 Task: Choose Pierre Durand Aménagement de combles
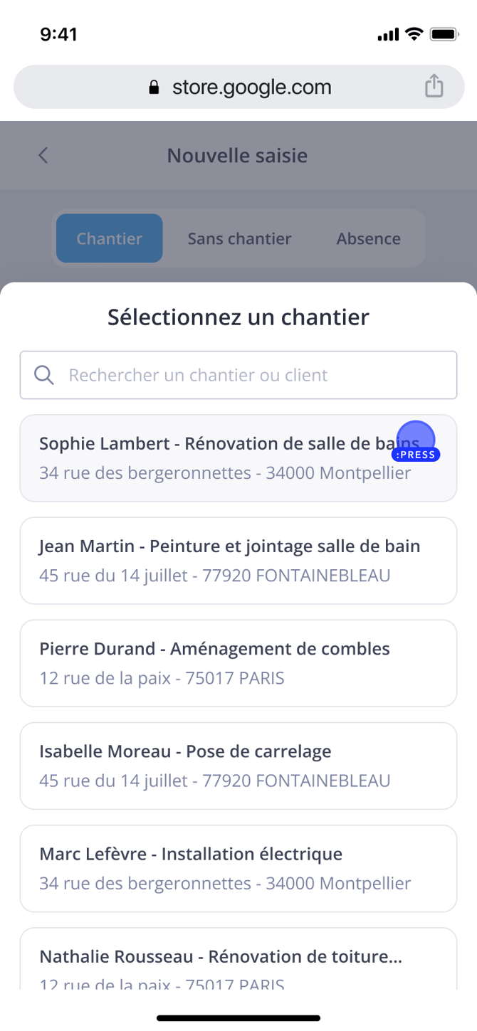click(238, 663)
